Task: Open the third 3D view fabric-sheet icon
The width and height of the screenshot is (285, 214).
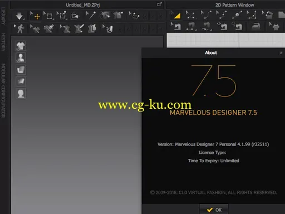Action: click(x=21, y=70)
